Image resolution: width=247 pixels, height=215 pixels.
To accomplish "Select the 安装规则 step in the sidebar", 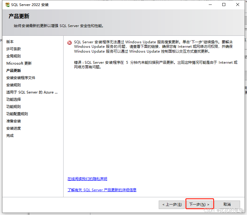I will (14, 85).
